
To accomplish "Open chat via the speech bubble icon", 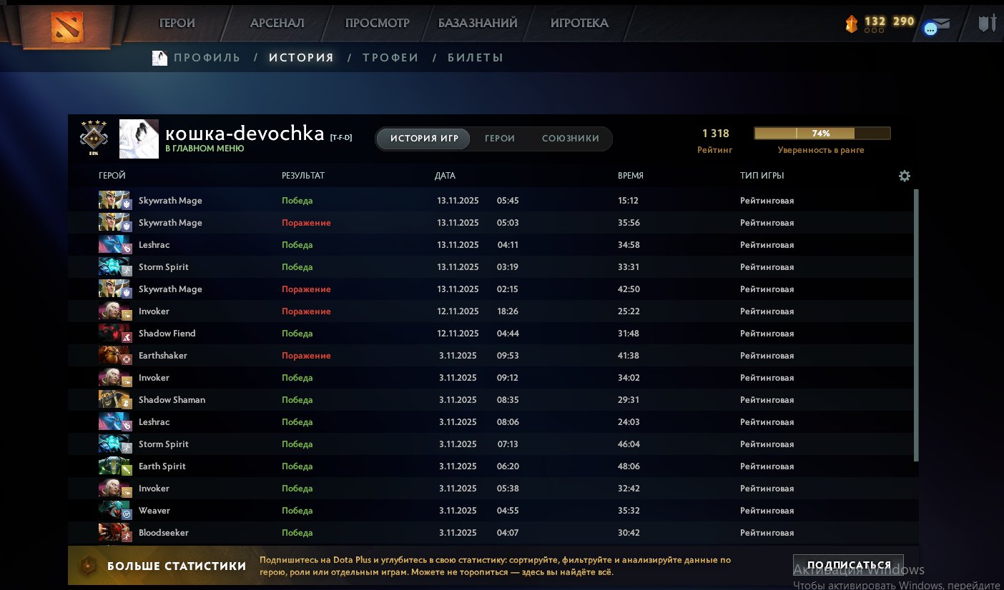I will coord(930,27).
